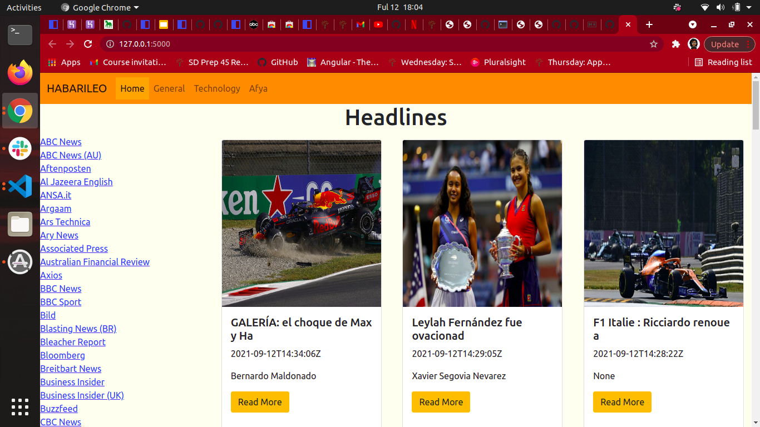Open the Bloomberg source link
Viewport: 760px width, 427px height.
62,355
